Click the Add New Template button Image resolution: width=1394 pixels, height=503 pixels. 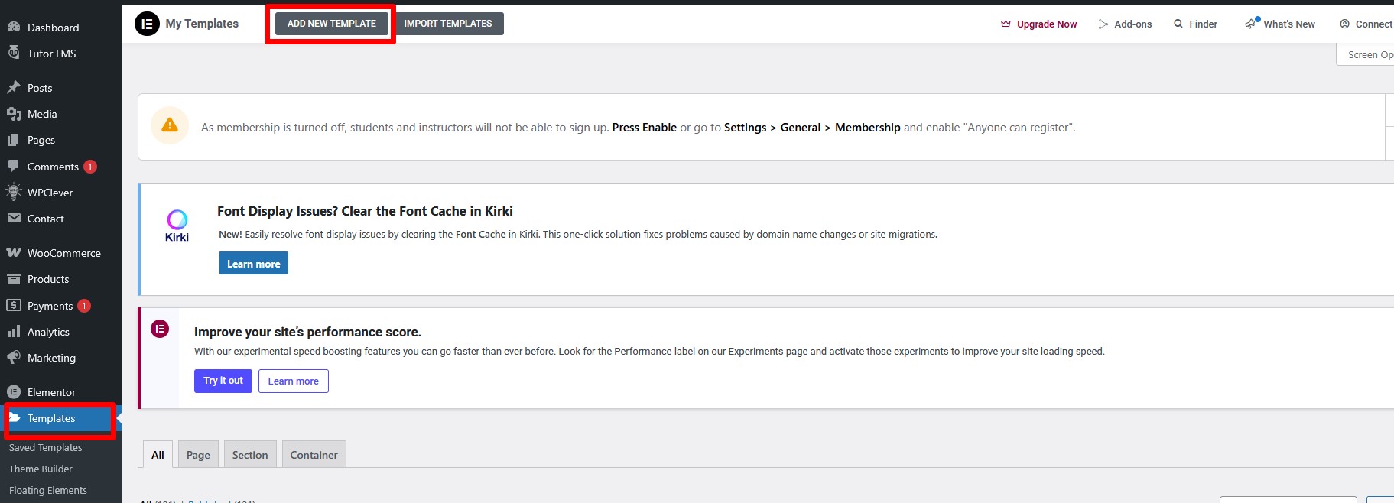pos(331,24)
